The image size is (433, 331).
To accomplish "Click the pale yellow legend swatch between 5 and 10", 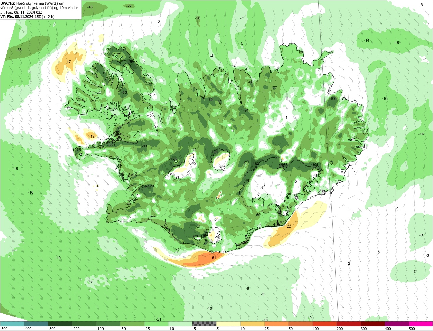I will coord(228,324).
